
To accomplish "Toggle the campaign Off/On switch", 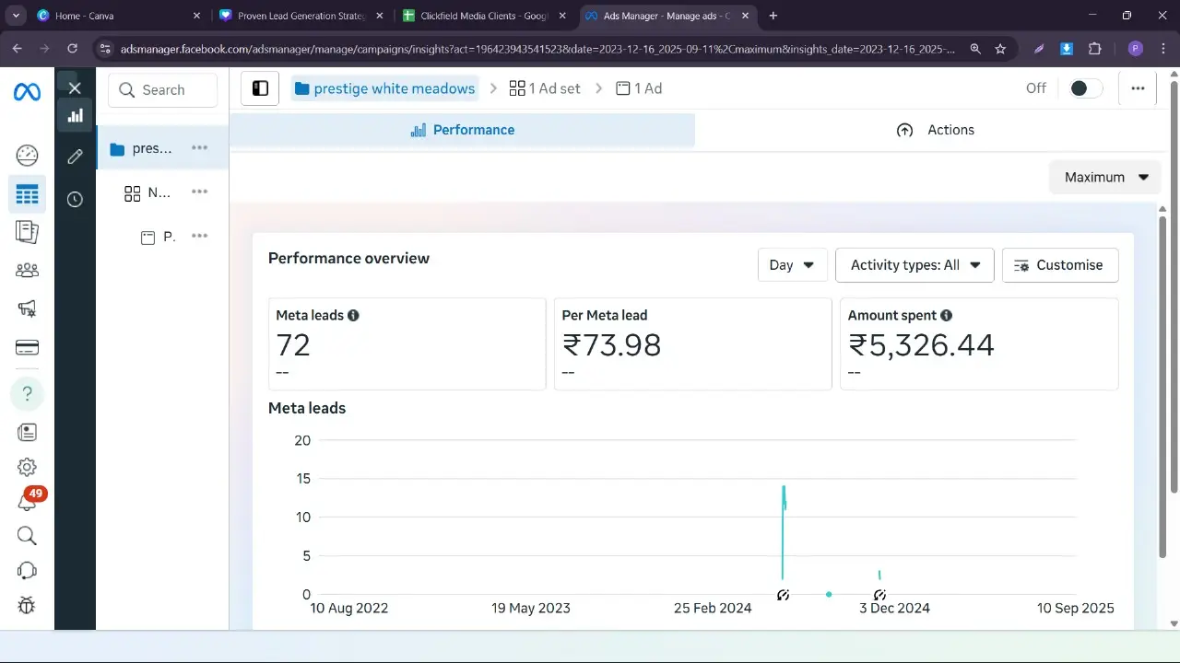I will point(1085,88).
